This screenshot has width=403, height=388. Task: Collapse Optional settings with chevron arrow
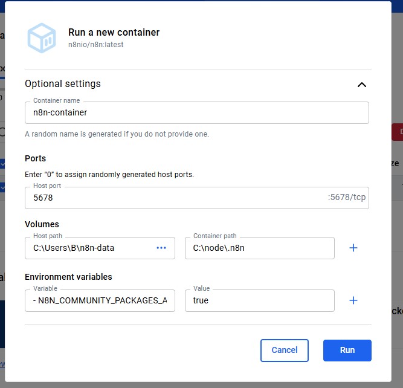[x=361, y=85]
